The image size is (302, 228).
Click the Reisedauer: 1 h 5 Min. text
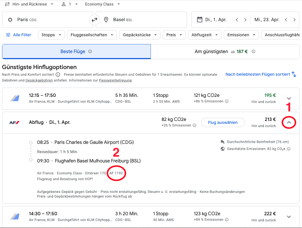[58, 152]
